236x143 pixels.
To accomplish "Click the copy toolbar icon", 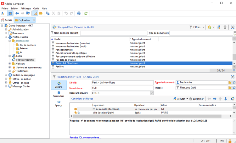I will (x=48, y=14).
